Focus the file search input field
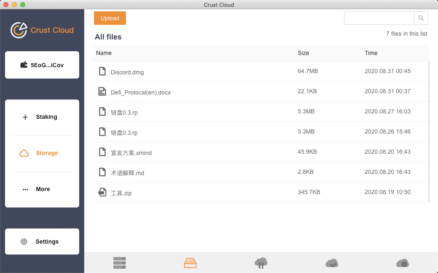 pos(379,18)
